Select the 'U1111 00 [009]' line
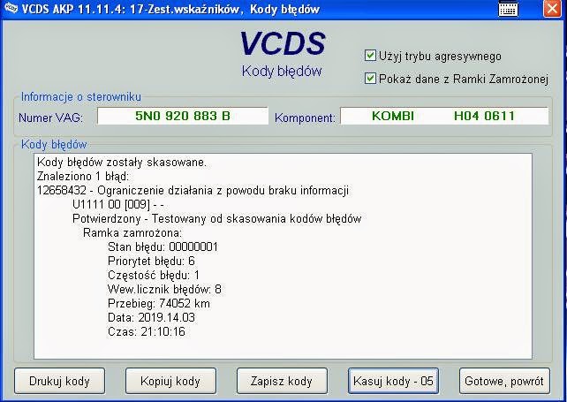Viewport: 567px width, 402px height. coord(117,205)
